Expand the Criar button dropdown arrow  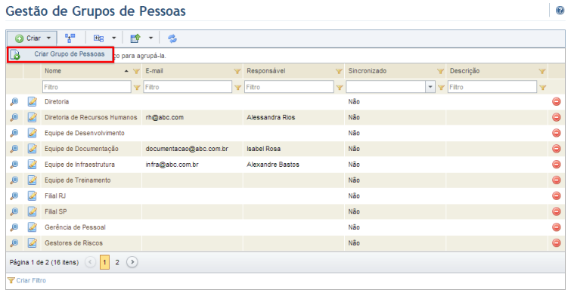point(48,39)
